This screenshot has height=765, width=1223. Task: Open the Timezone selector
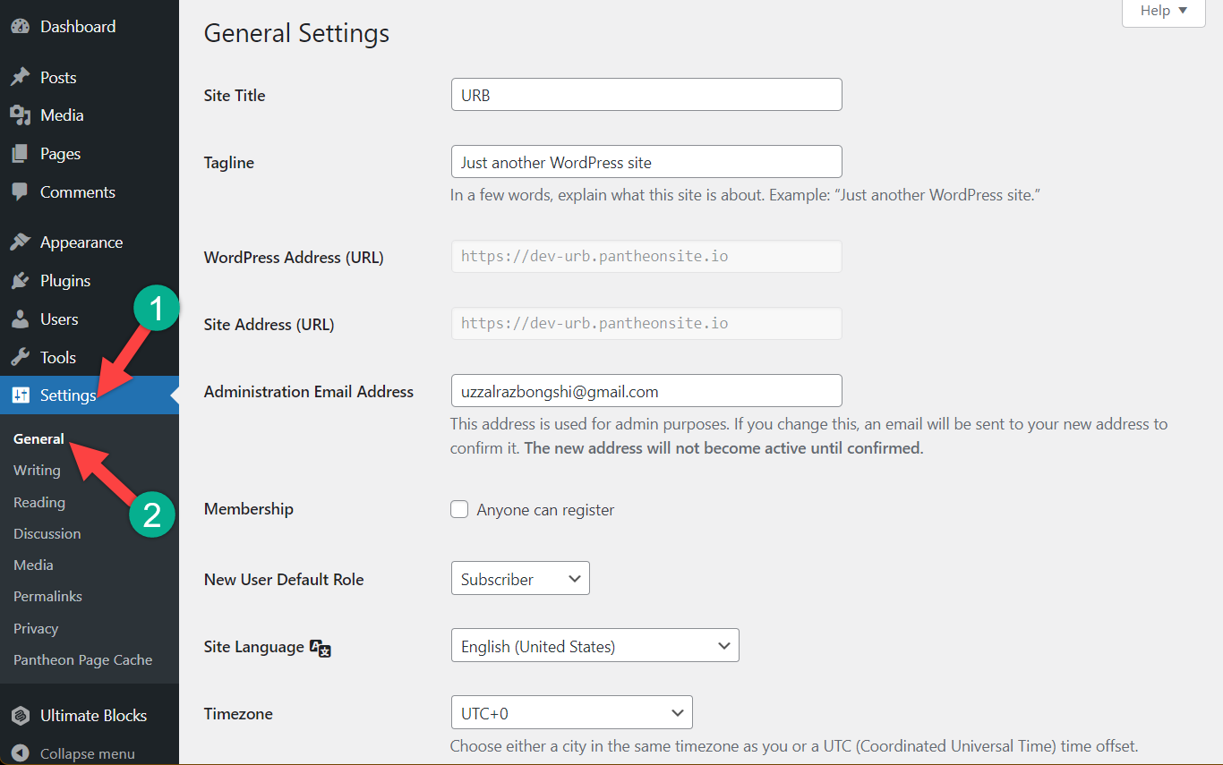(x=571, y=712)
